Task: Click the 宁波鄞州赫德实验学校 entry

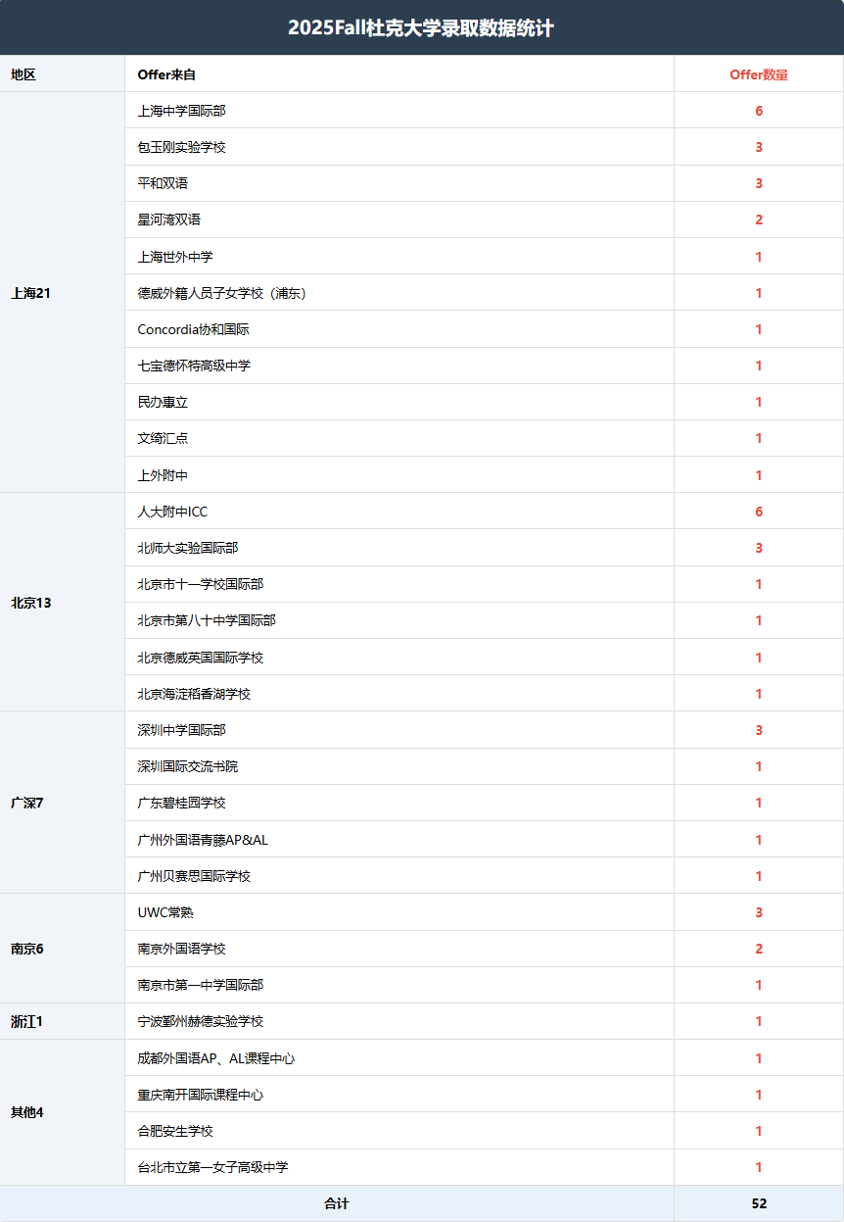Action: pos(200,1021)
